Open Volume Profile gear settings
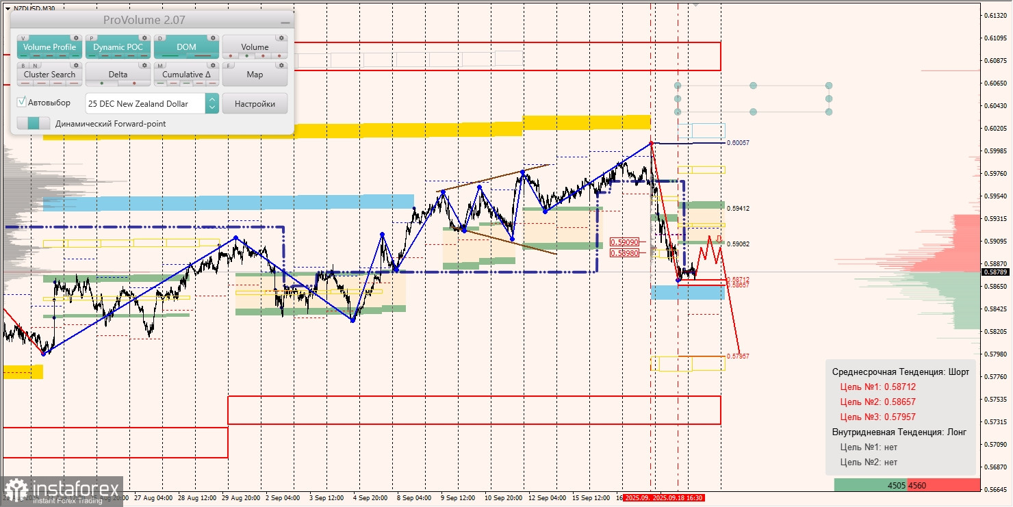Viewport: 1013px width, 507px height. click(76, 38)
